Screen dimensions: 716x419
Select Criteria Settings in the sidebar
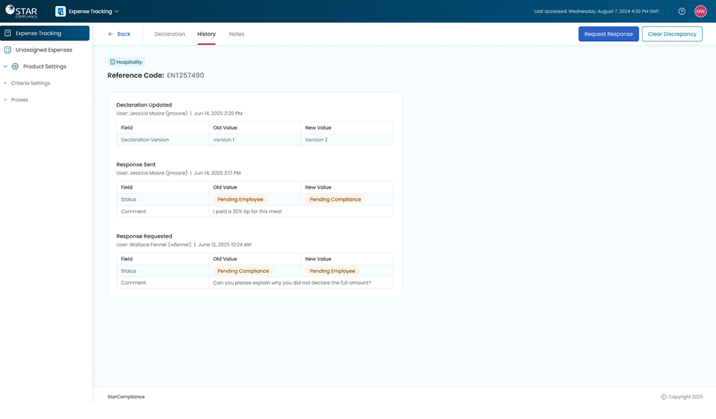point(30,83)
